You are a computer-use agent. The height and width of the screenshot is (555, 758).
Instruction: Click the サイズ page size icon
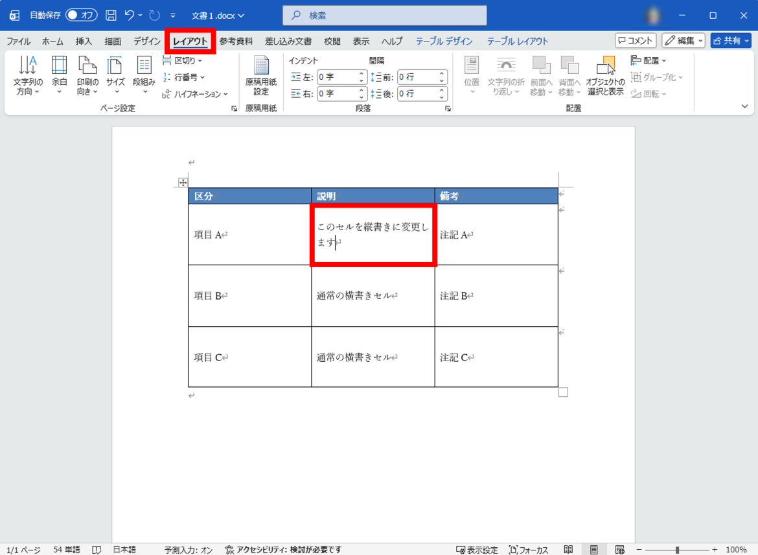point(115,75)
